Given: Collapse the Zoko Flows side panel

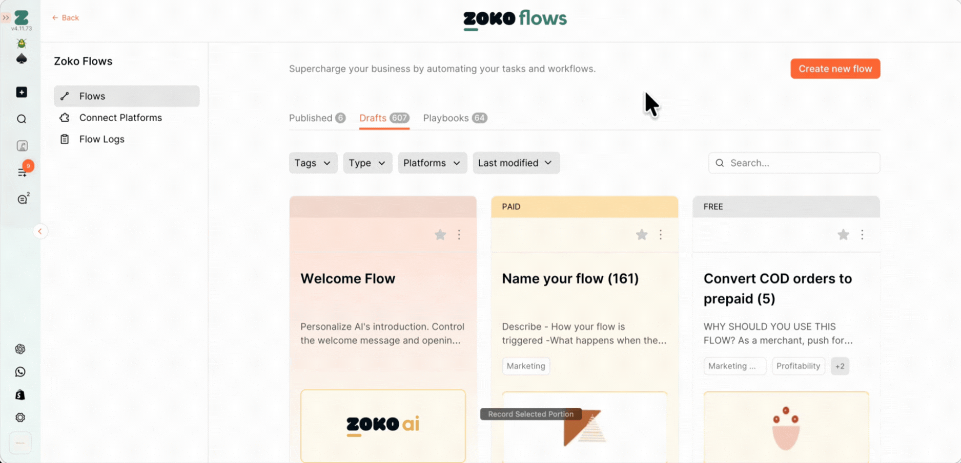Looking at the screenshot, I should coord(40,231).
